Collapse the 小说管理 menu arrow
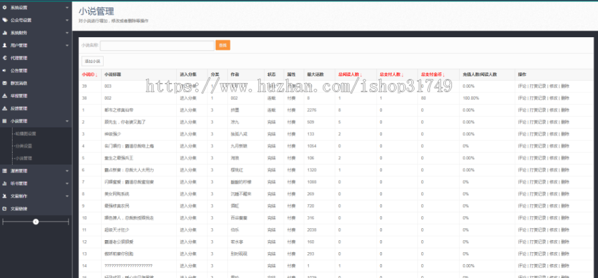598x278 pixels. point(67,121)
